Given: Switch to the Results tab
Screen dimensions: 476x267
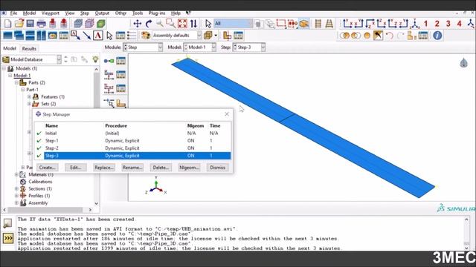Looking at the screenshot, I should tap(29, 48).
